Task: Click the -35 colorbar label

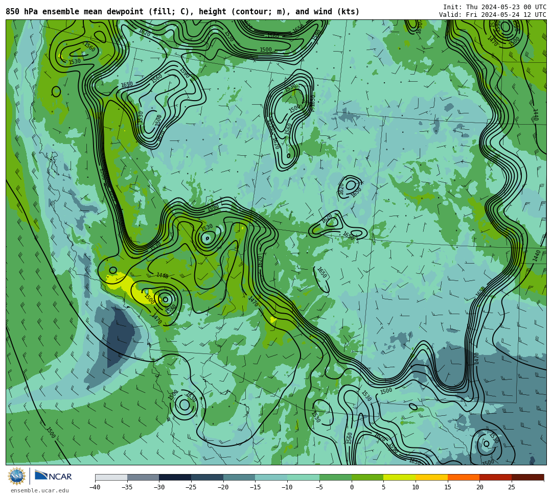Action: click(x=127, y=487)
